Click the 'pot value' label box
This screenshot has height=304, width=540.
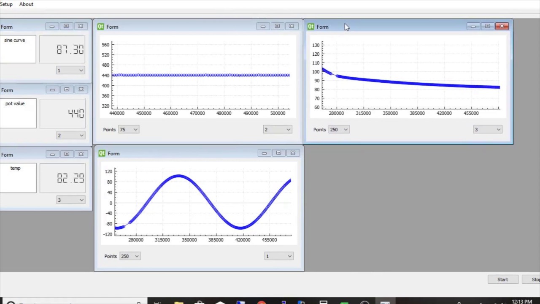[18, 113]
